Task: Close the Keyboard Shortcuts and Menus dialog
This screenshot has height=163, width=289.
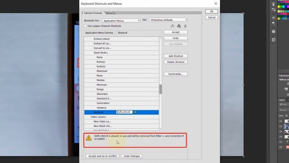Action: tap(216, 4)
